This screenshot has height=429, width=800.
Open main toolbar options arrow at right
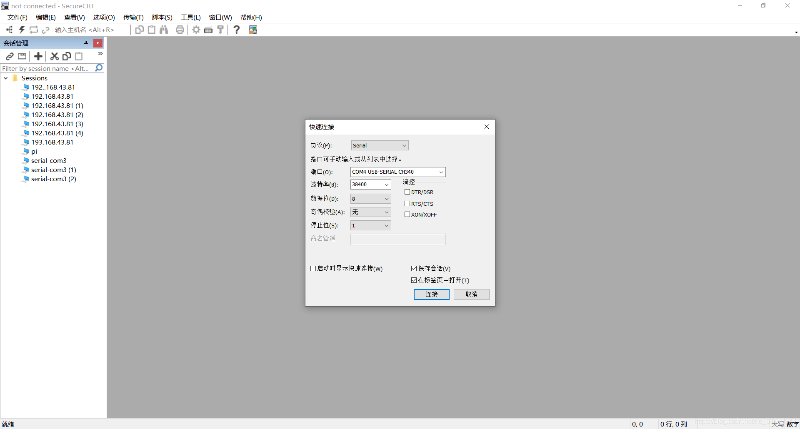click(796, 32)
